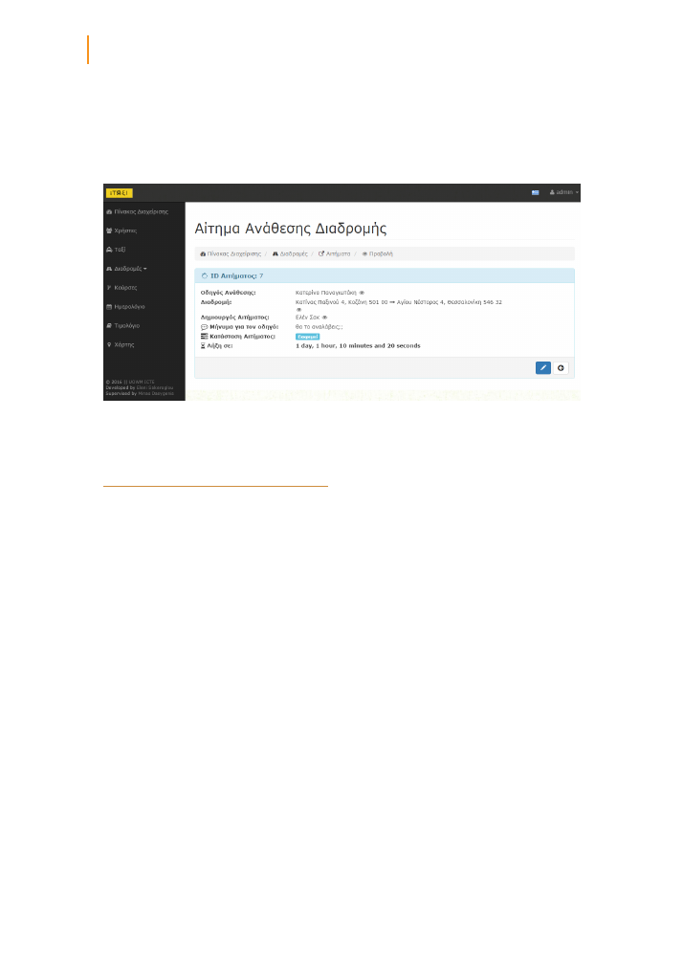
Task: Open Τιμολόγιο in the sidebar
Action: tap(122, 326)
